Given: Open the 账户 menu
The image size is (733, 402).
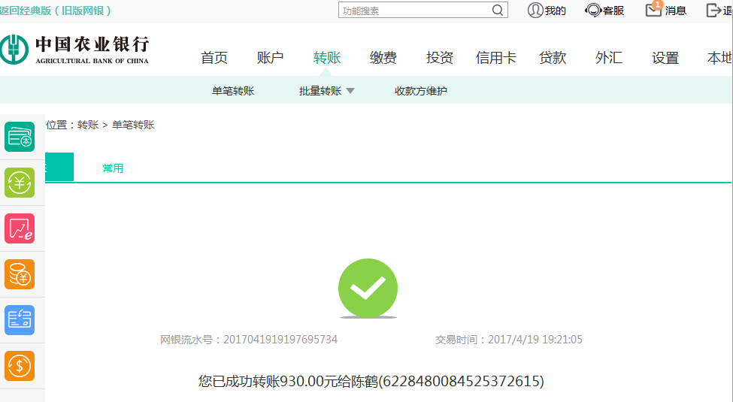Looking at the screenshot, I should click(271, 58).
